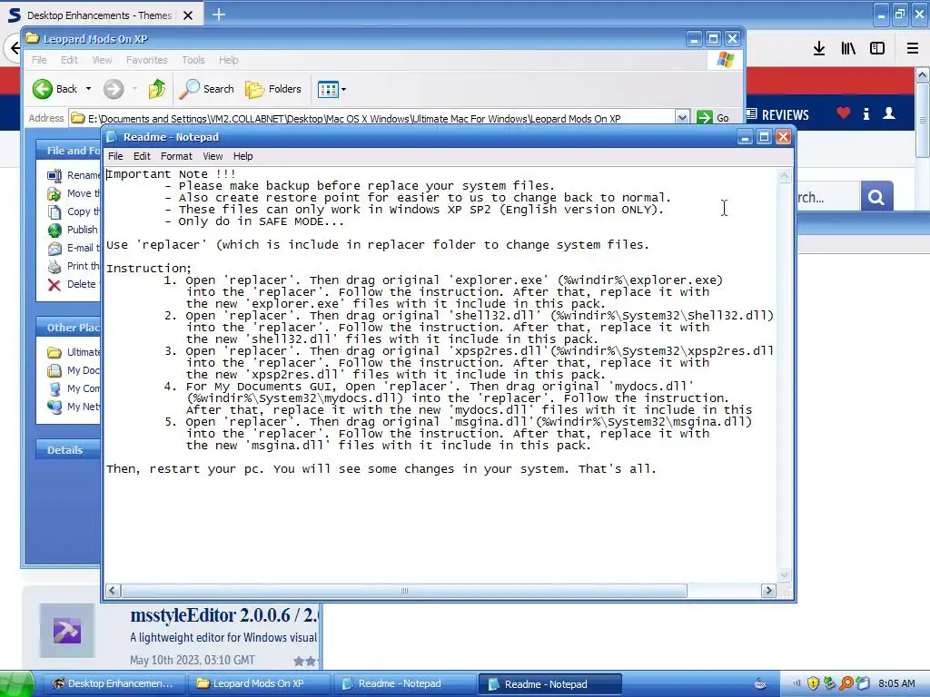Open the msstyleEditor 2.0.0.6 title link

(x=224, y=615)
